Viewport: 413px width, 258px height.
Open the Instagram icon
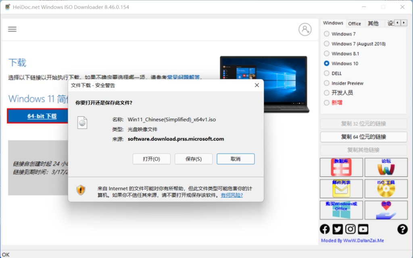(x=350, y=229)
